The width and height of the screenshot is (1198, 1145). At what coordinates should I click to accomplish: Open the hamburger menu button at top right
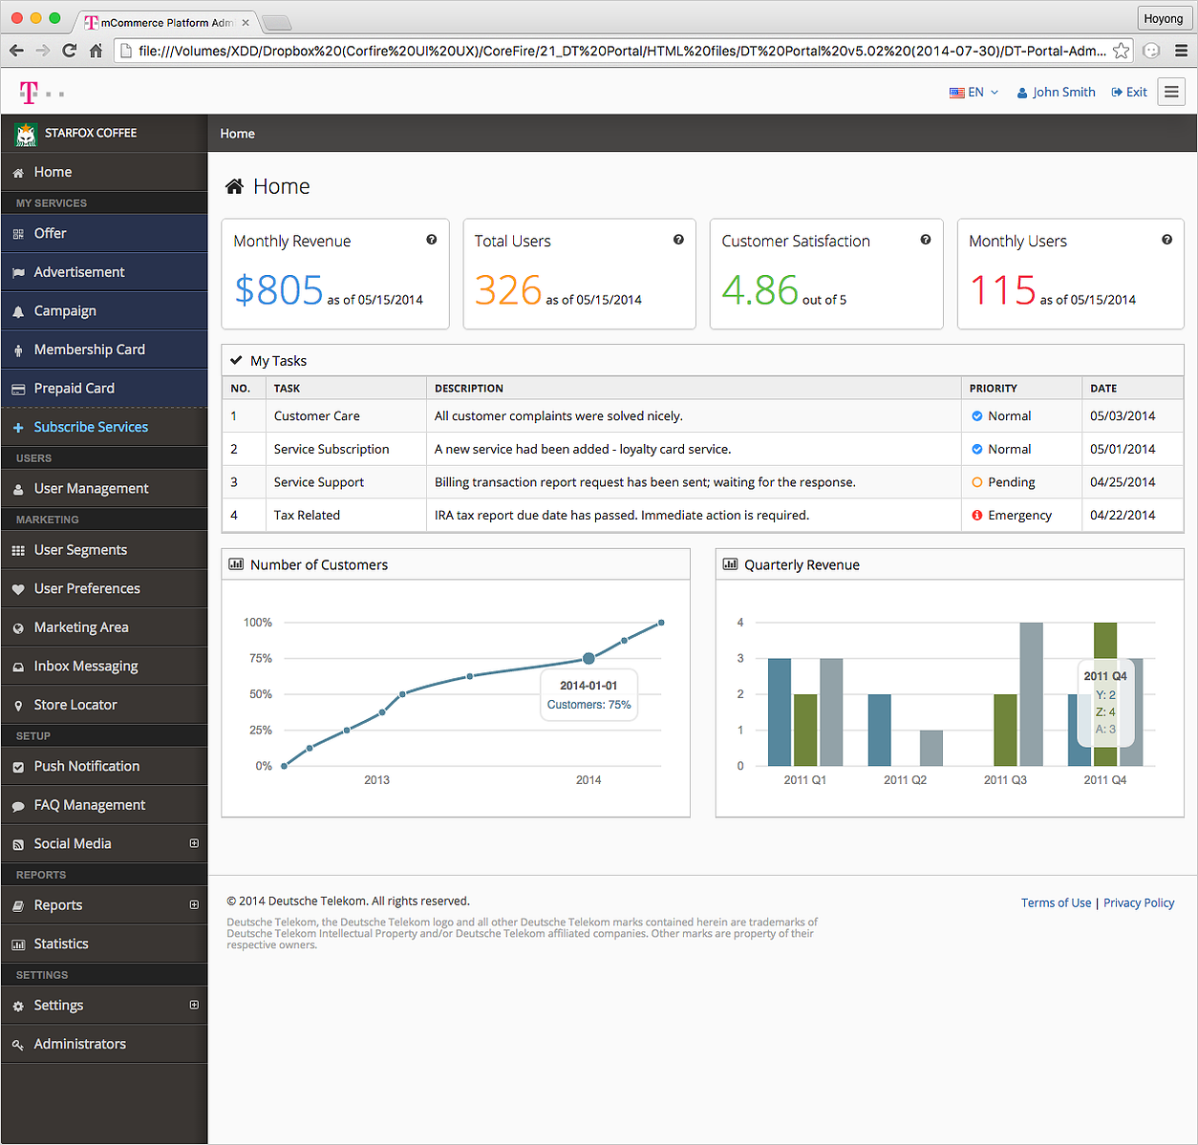pyautogui.click(x=1171, y=92)
